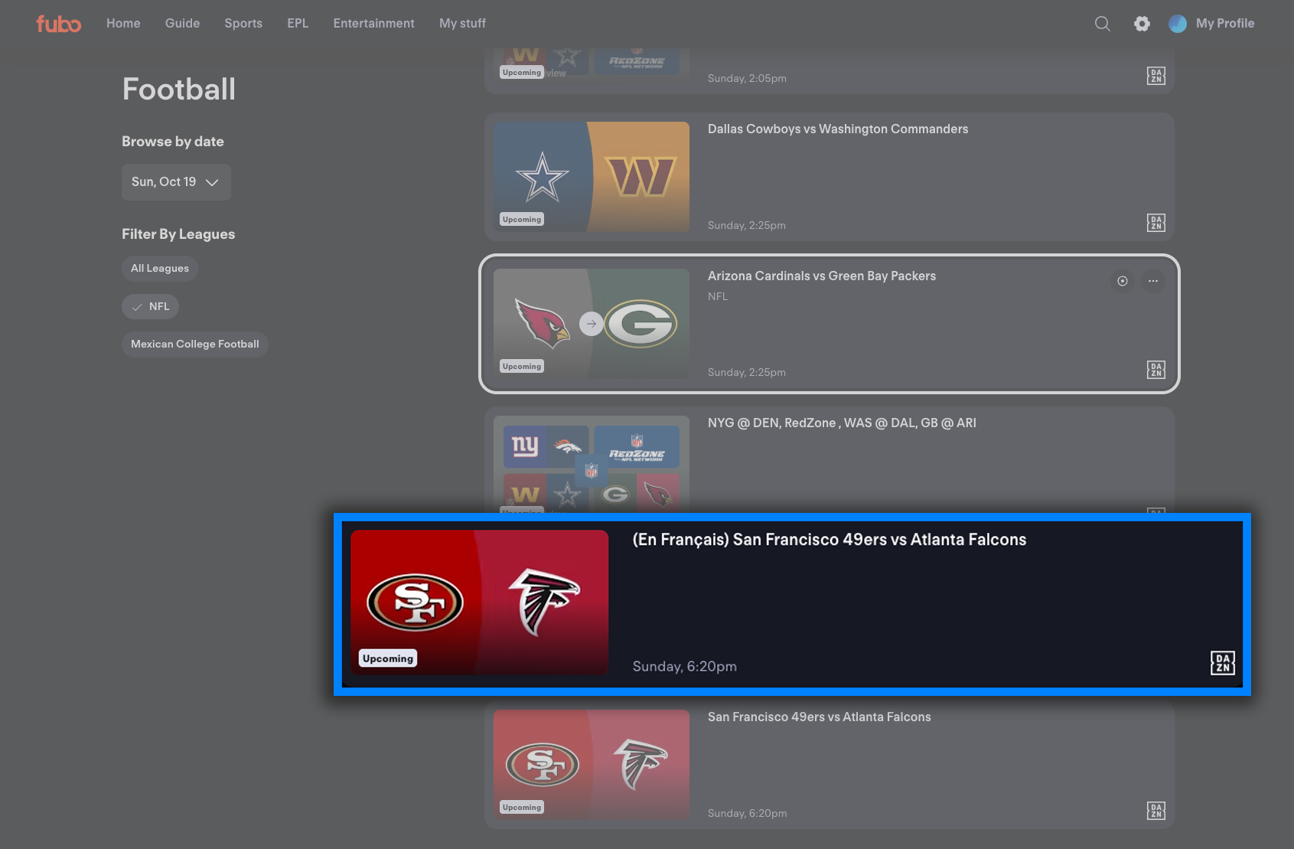Click "Sunday, 6:20pm" on the bottom 49ers card

(748, 814)
